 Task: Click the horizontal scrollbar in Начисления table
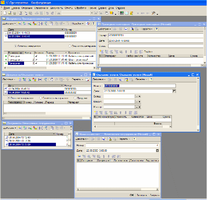118,189
